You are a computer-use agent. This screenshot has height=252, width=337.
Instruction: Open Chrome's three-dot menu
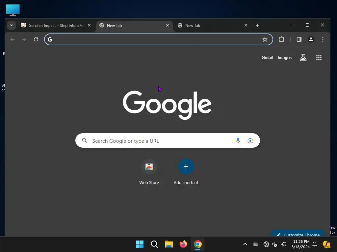(x=323, y=39)
